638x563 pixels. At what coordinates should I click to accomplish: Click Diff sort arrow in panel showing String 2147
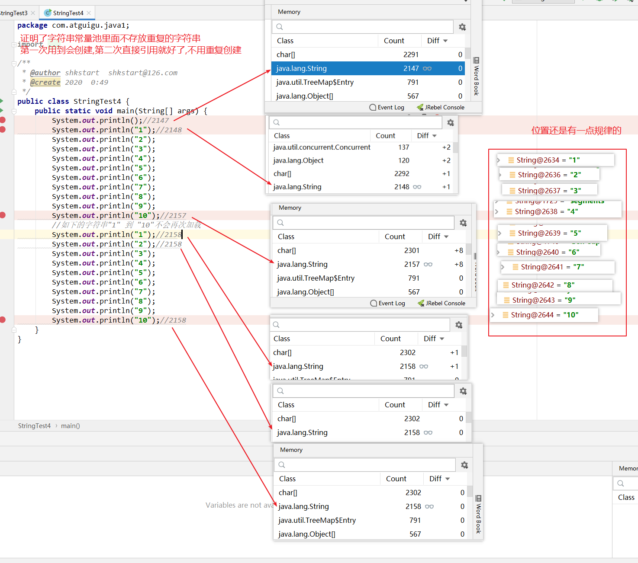[x=445, y=41]
